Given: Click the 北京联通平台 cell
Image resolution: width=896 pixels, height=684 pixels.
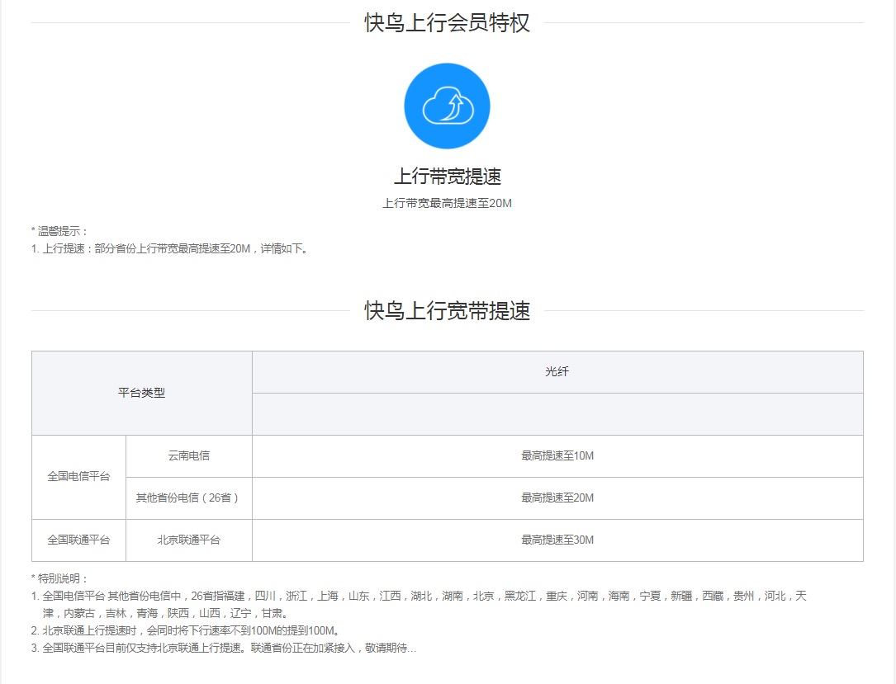Looking at the screenshot, I should pos(187,540).
